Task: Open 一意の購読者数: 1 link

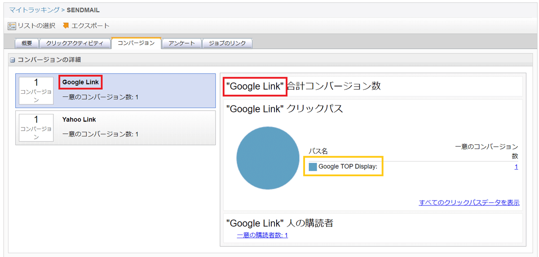Action: pyautogui.click(x=262, y=235)
